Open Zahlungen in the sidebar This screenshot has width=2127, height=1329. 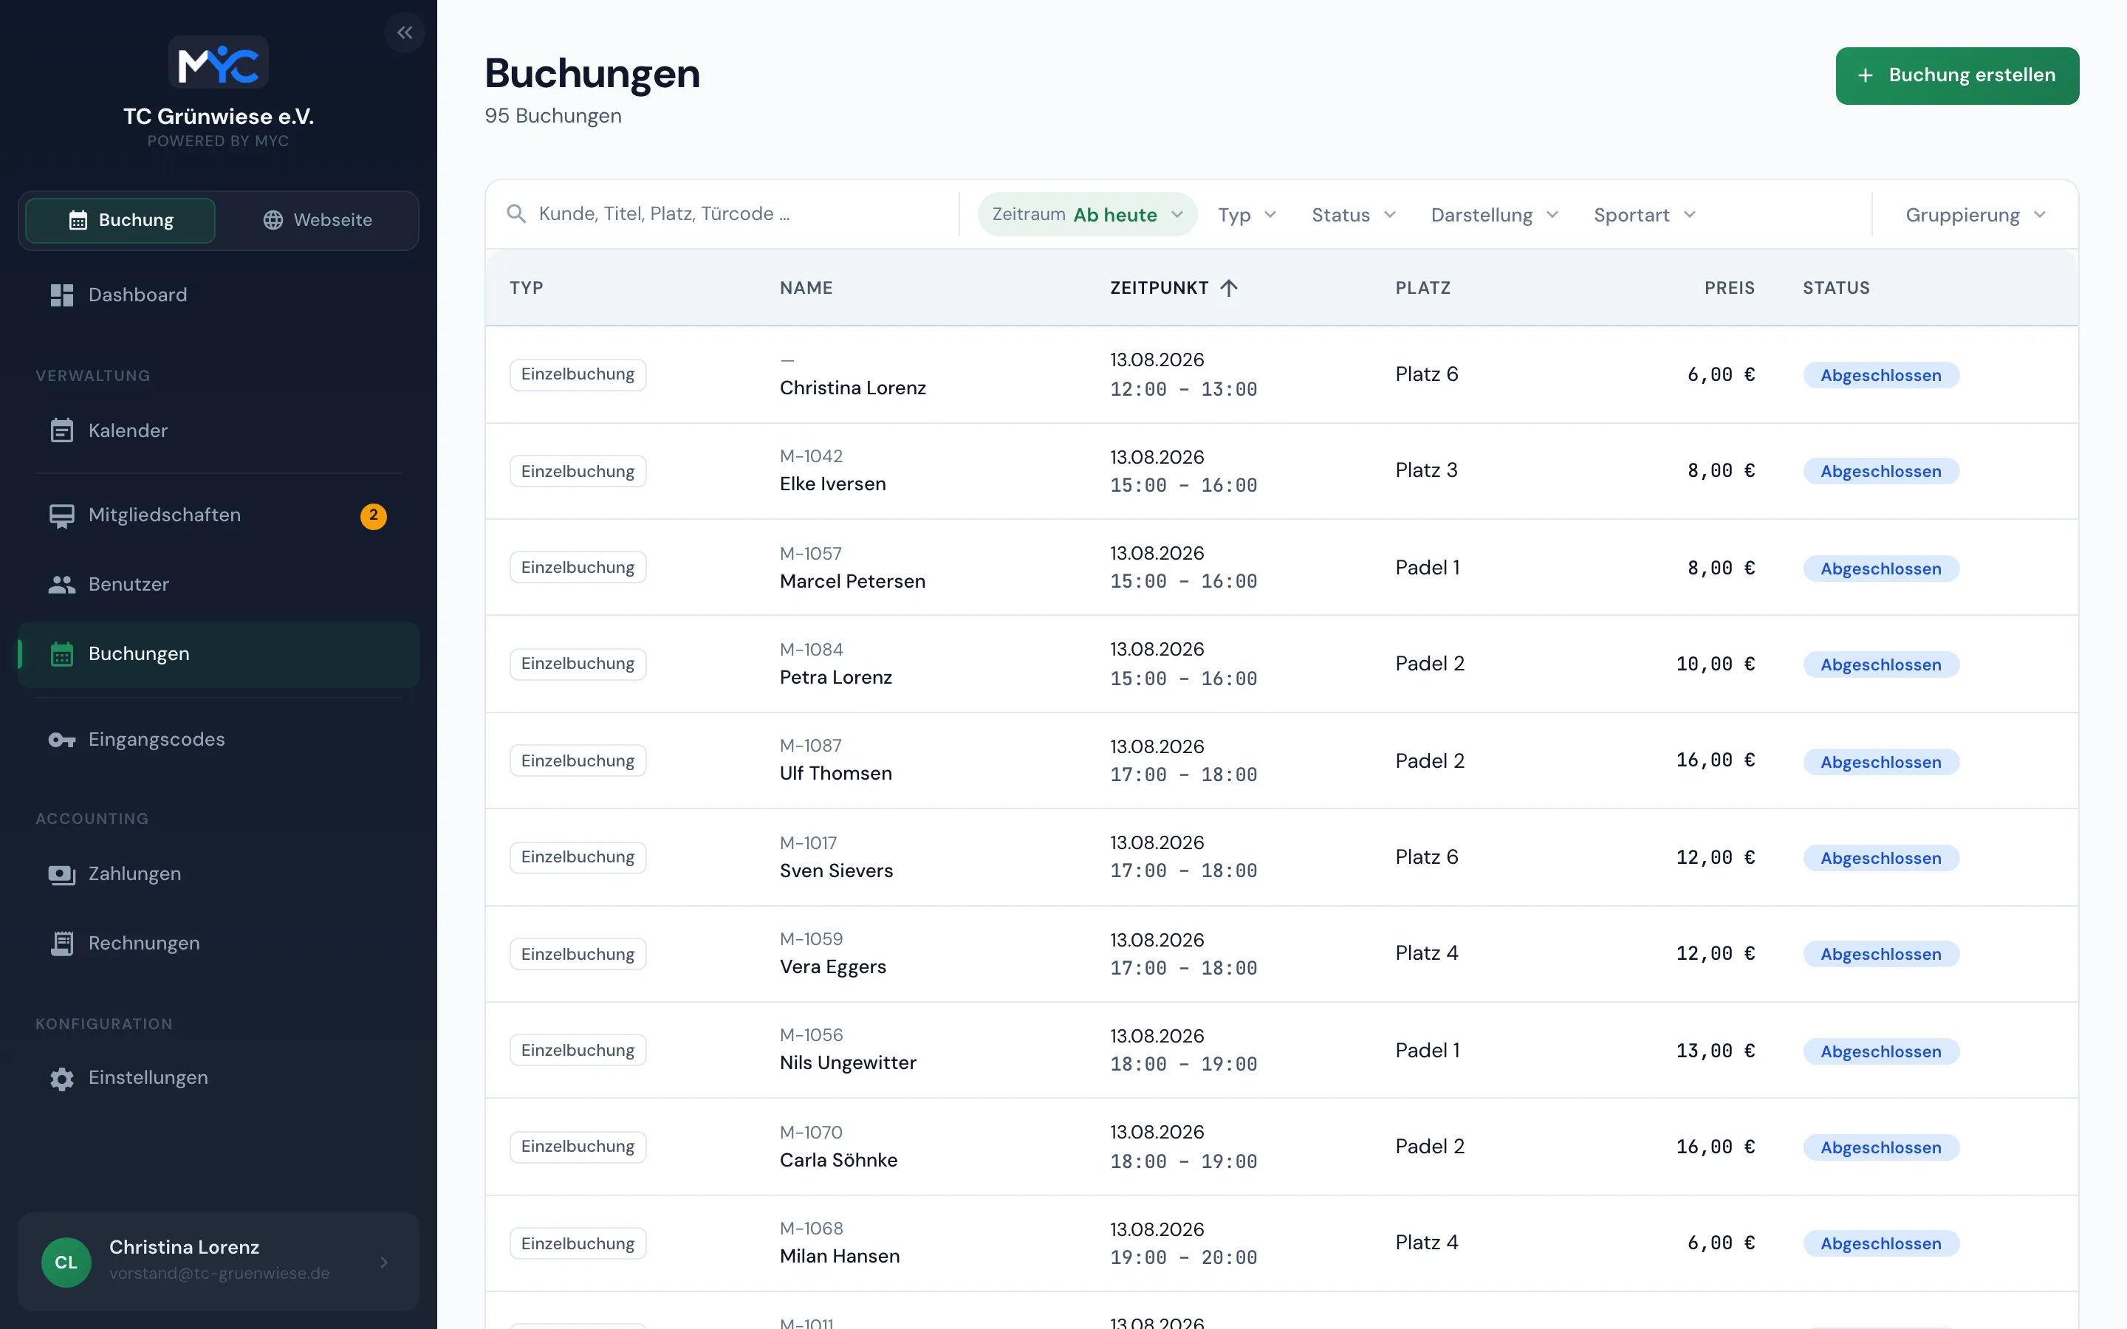pyautogui.click(x=218, y=875)
